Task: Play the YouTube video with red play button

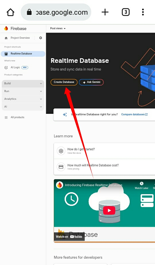Action: click(109, 211)
